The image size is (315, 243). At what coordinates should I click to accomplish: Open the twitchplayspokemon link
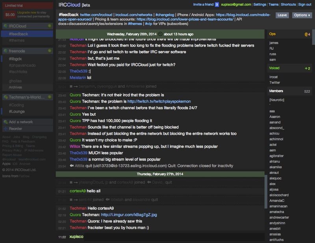tap(159, 101)
